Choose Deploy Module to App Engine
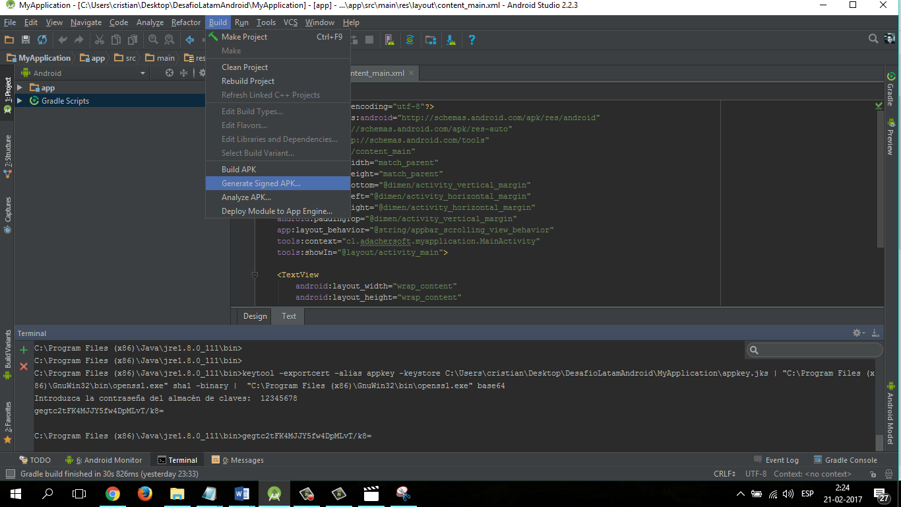Viewport: 901px width, 507px height. click(278, 211)
